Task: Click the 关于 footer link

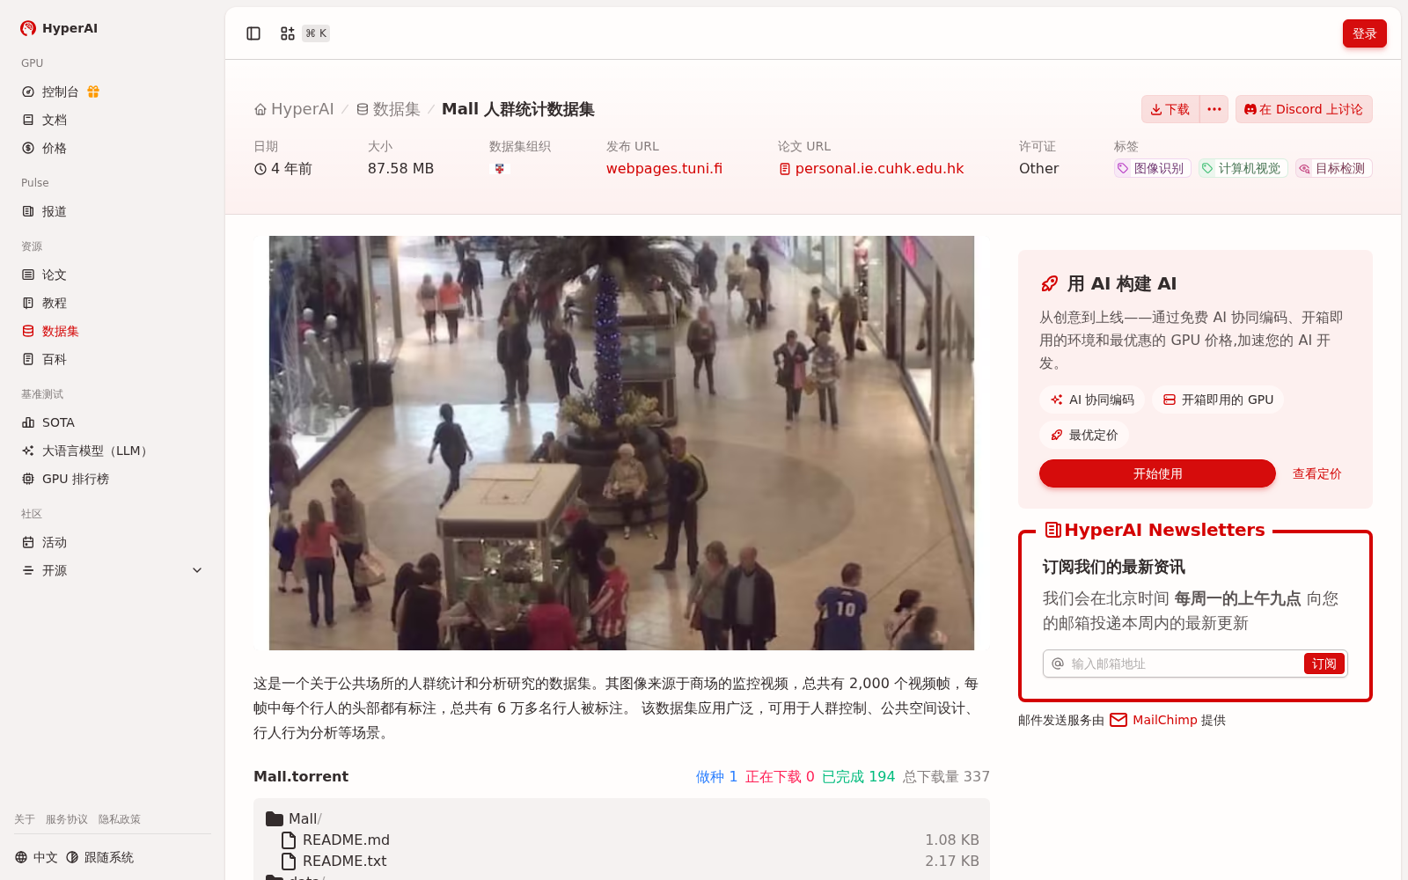Action: click(x=25, y=819)
